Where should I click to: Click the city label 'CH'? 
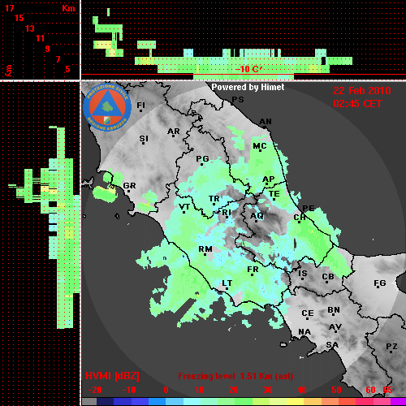point(300,218)
